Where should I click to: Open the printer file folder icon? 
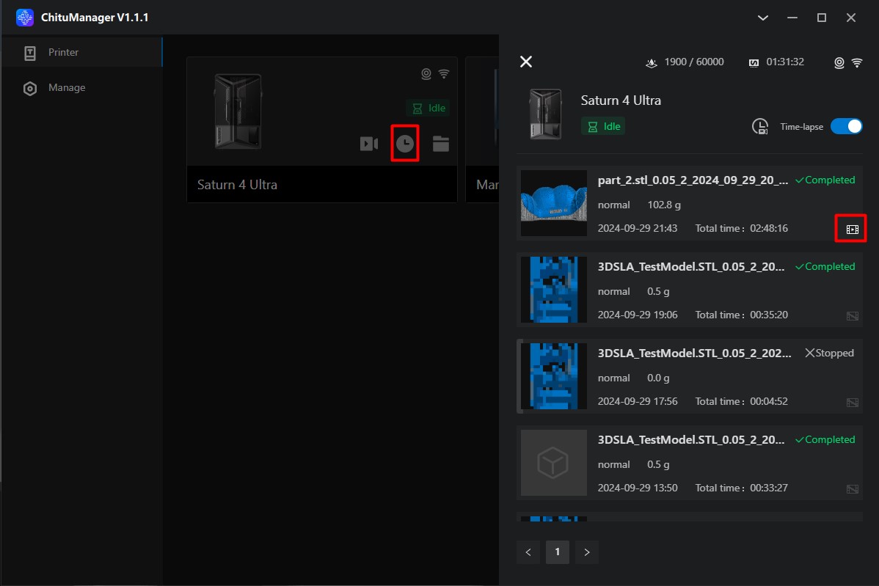(440, 144)
